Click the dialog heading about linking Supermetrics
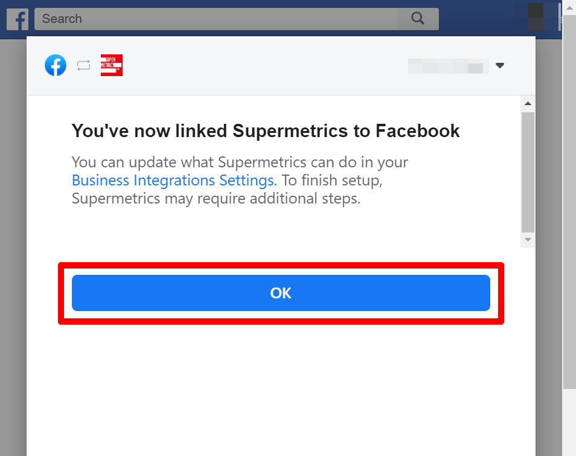The height and width of the screenshot is (456, 576). coord(266,130)
